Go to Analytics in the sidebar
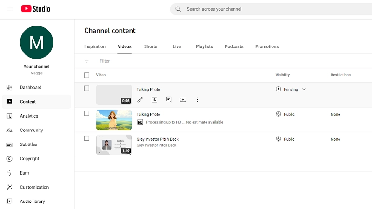 point(29,116)
